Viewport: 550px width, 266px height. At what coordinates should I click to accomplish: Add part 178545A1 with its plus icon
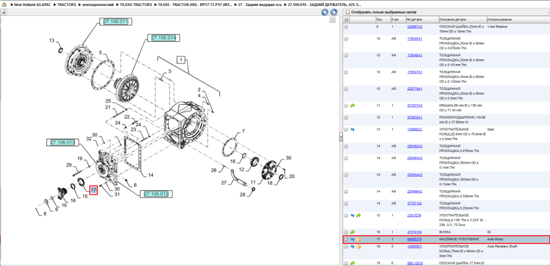pyautogui.click(x=346, y=38)
